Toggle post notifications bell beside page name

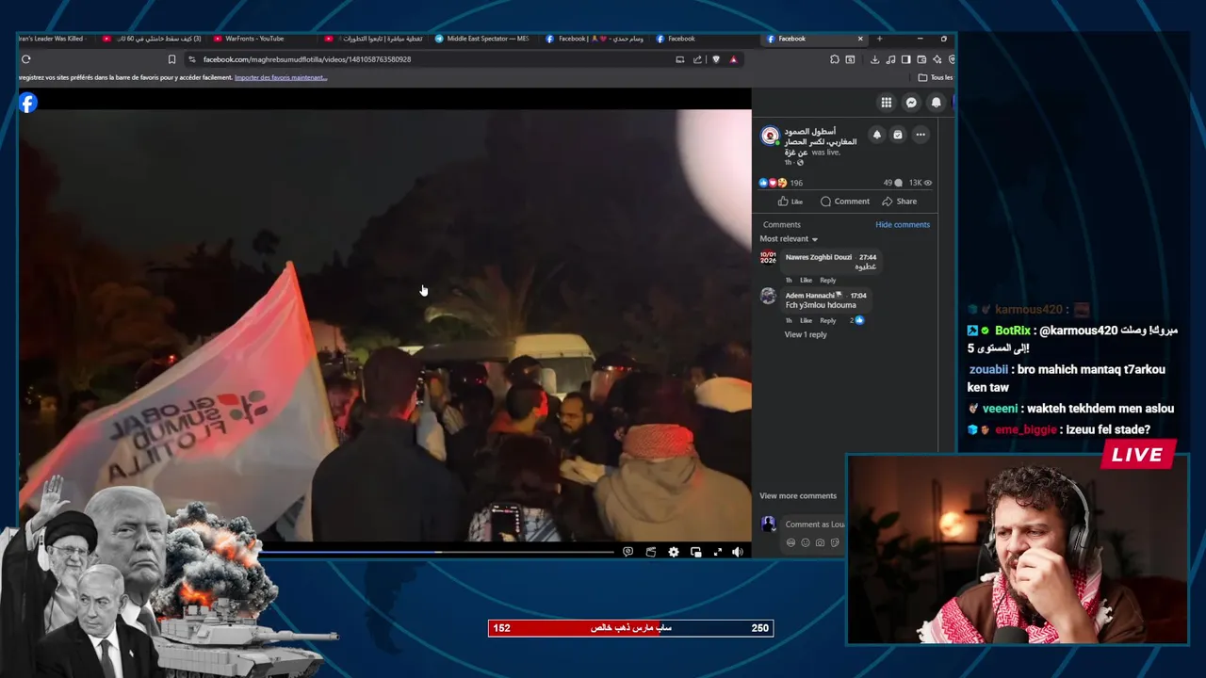coord(876,135)
